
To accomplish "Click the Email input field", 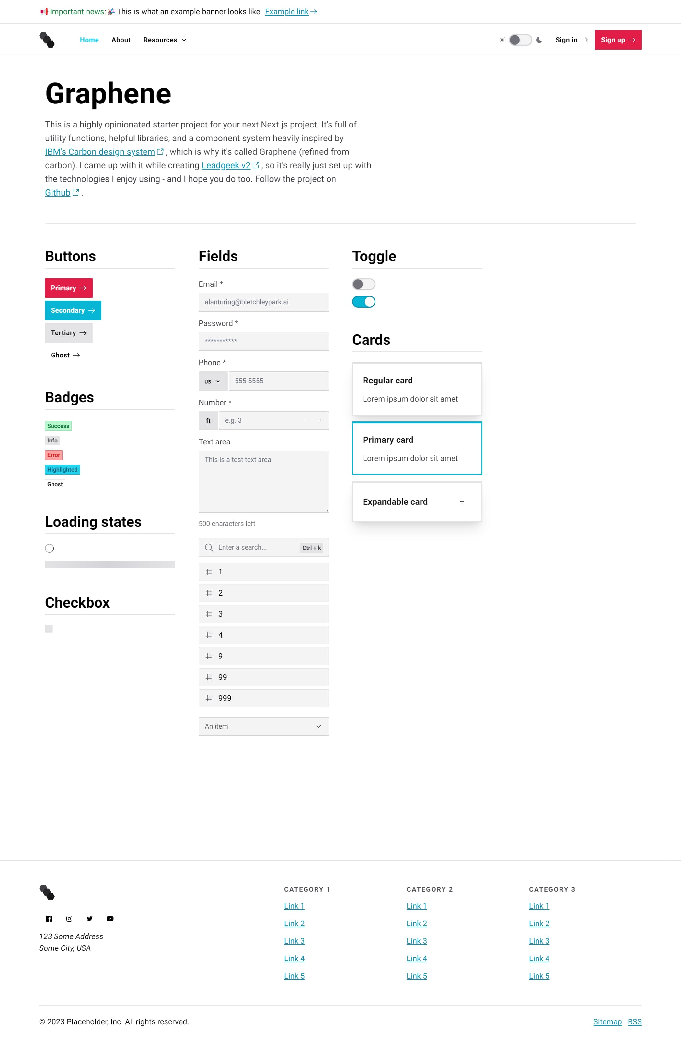I will point(263,302).
